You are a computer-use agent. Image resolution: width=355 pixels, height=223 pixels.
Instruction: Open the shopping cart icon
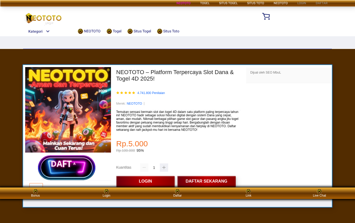(x=266, y=16)
